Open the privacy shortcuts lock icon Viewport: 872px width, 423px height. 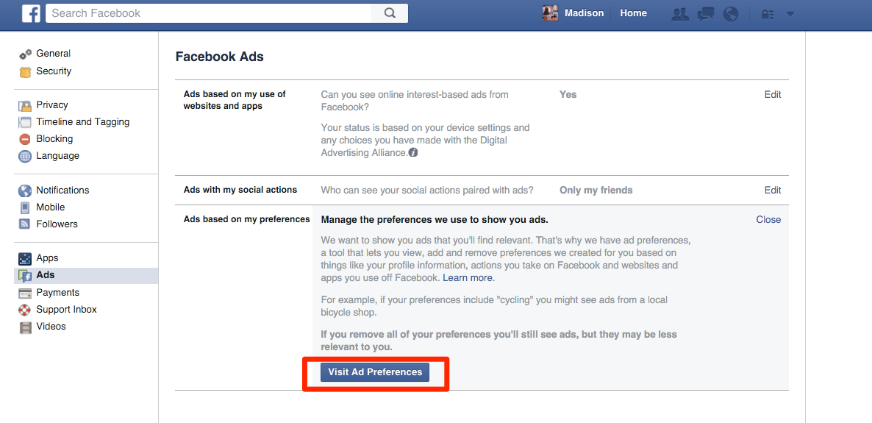pyautogui.click(x=767, y=14)
